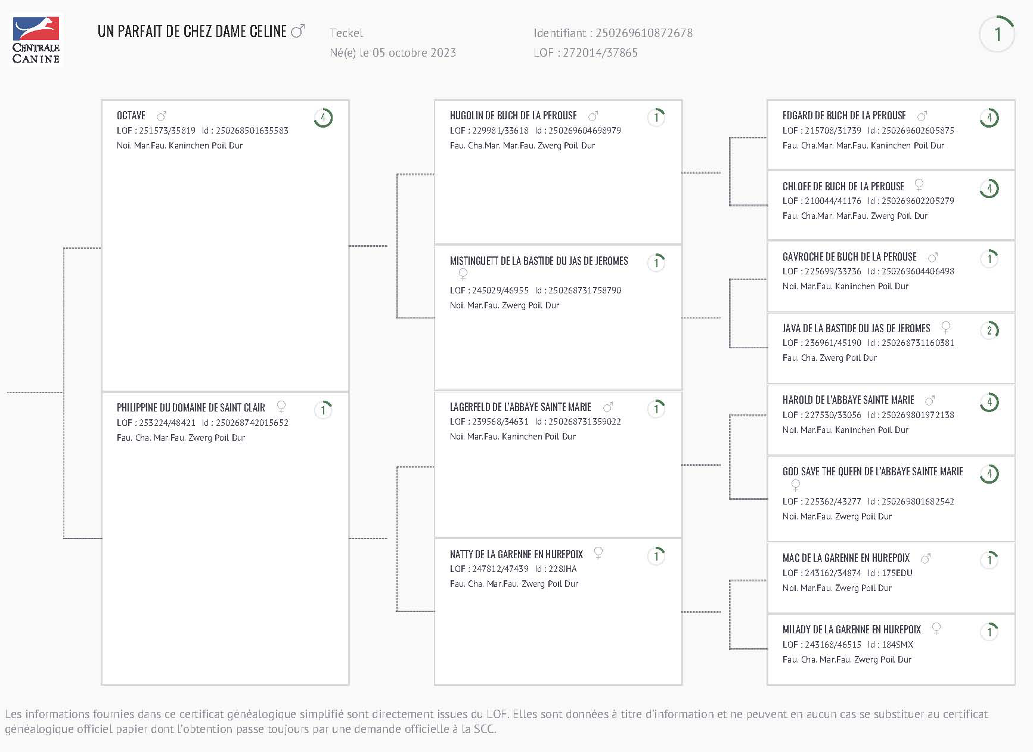
Task: Select God Save the Queen ancestor name
Action: 873,472
